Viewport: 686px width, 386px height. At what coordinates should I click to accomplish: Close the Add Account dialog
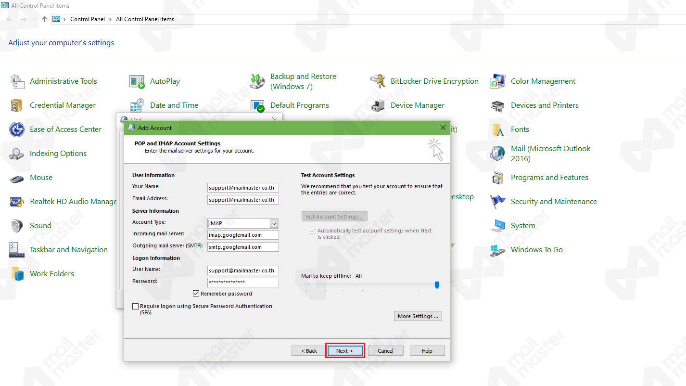[443, 128]
